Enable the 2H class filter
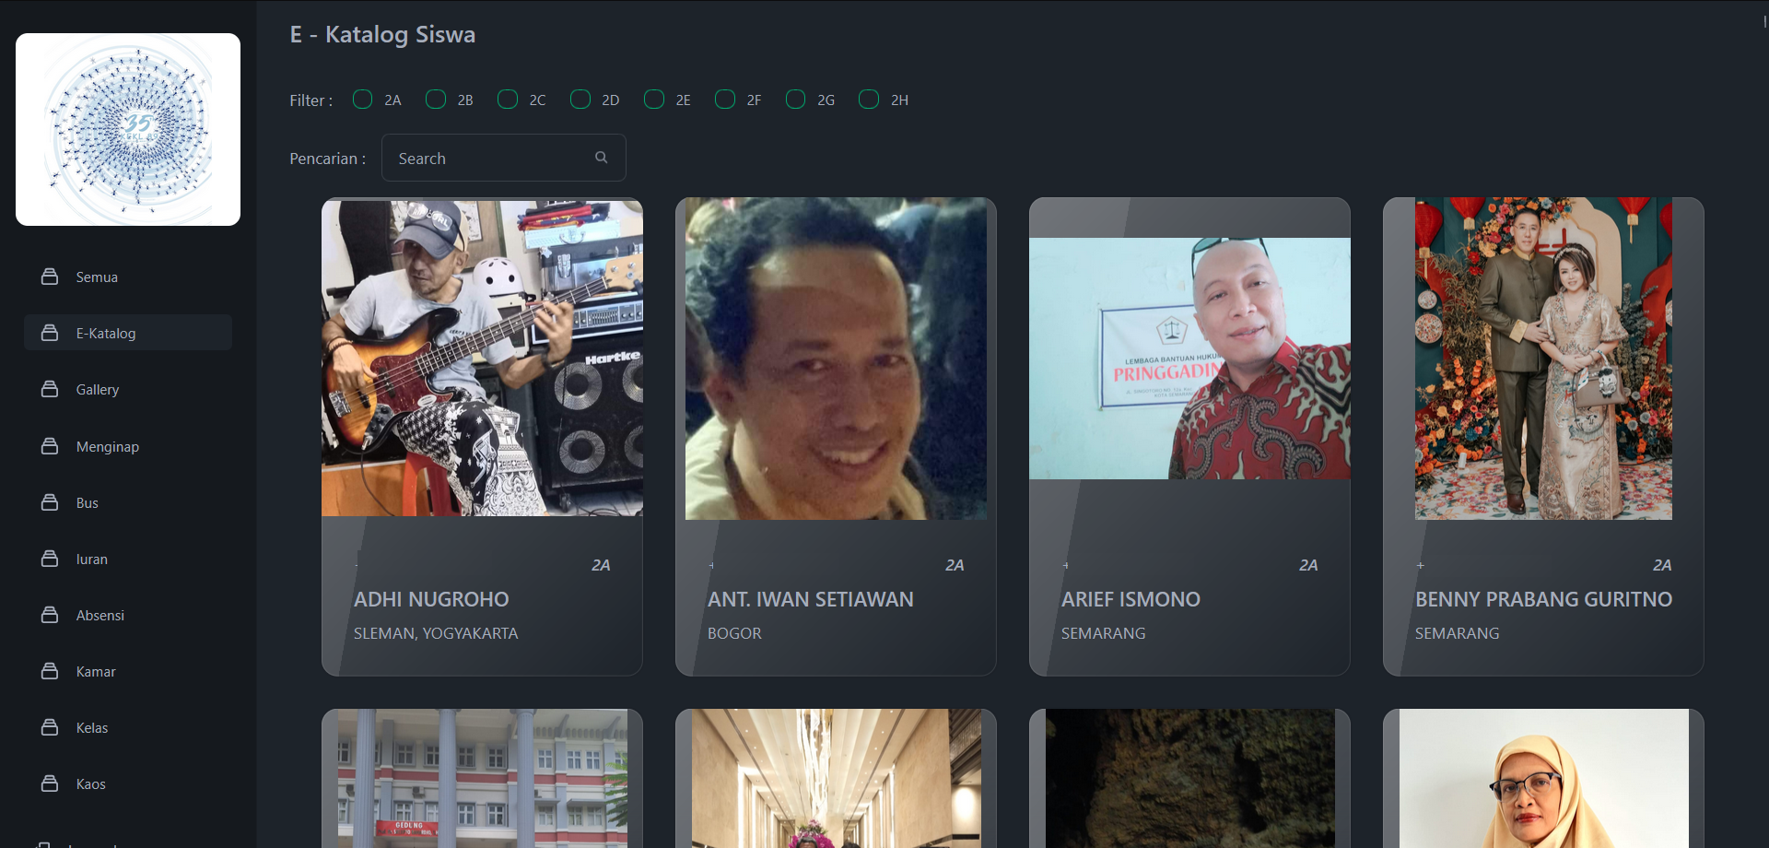Image resolution: width=1769 pixels, height=848 pixels. [869, 100]
